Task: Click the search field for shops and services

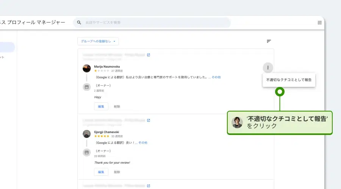Action: point(152,23)
